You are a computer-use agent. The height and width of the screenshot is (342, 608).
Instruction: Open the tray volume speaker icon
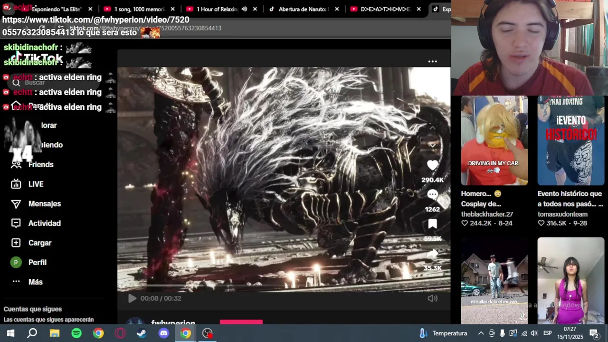(x=534, y=333)
